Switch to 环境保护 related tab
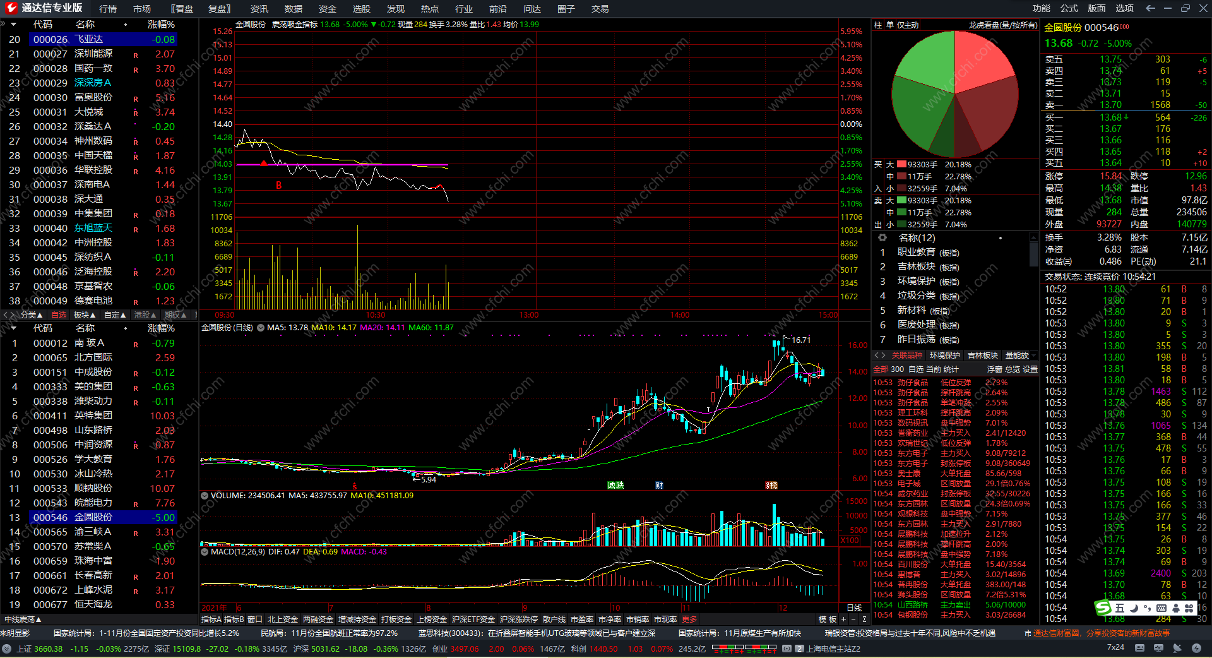This screenshot has height=658, width=1212. pyautogui.click(x=945, y=356)
